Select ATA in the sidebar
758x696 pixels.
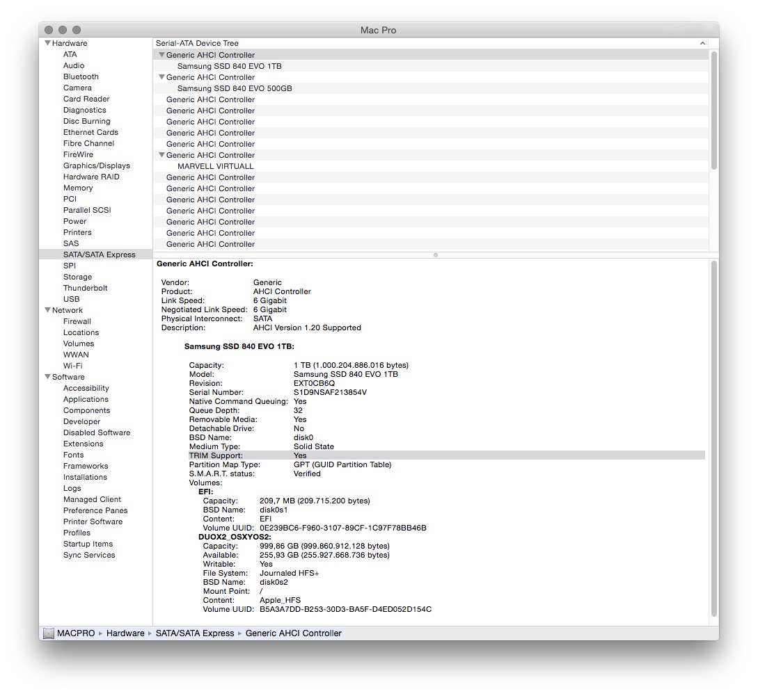tap(70, 54)
